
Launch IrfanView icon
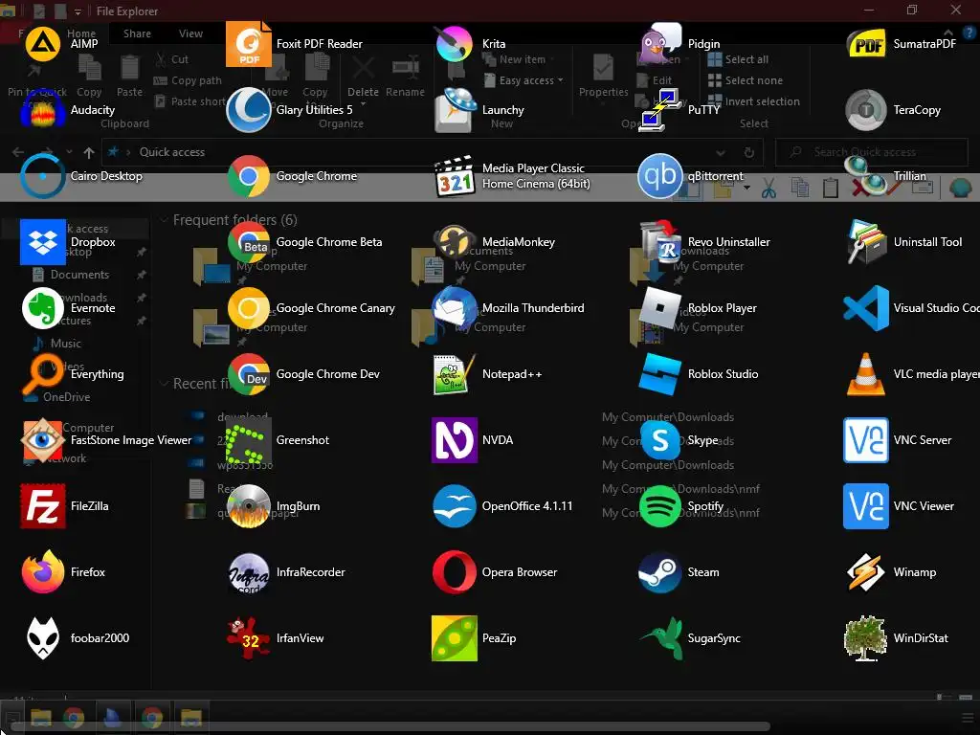(x=249, y=638)
